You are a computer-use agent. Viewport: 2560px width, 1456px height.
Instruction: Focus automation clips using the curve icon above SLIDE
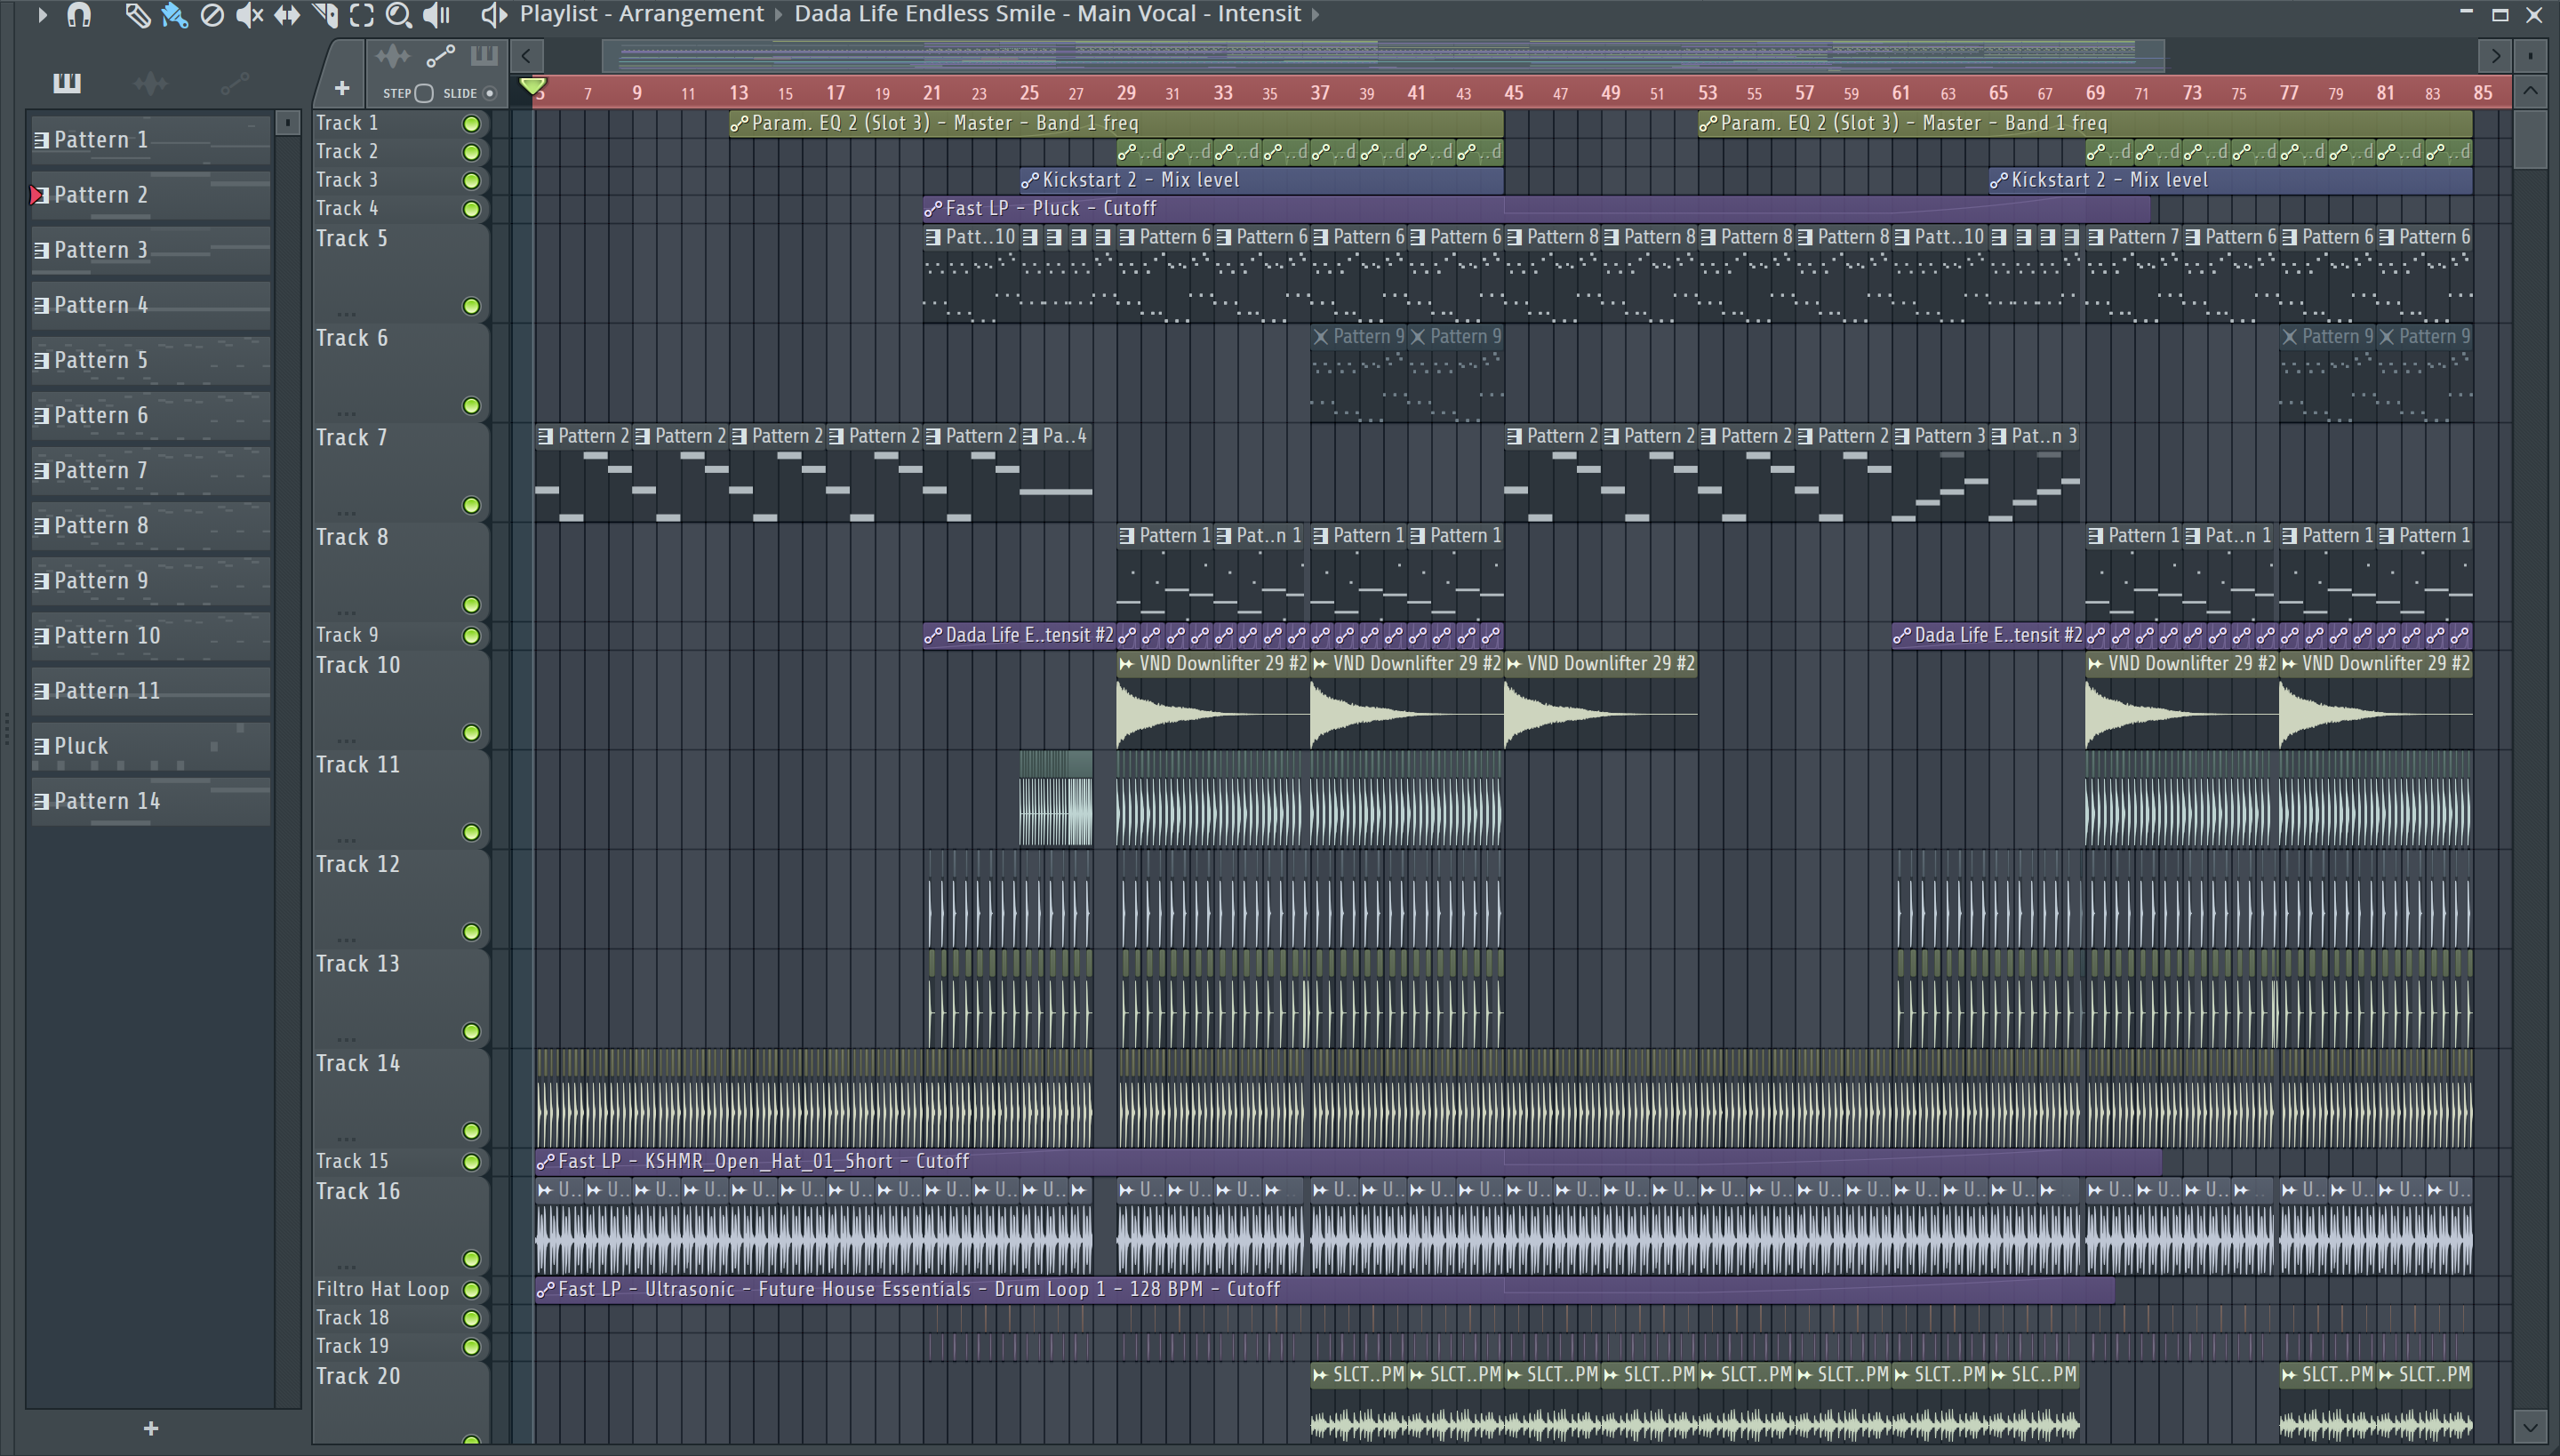440,56
